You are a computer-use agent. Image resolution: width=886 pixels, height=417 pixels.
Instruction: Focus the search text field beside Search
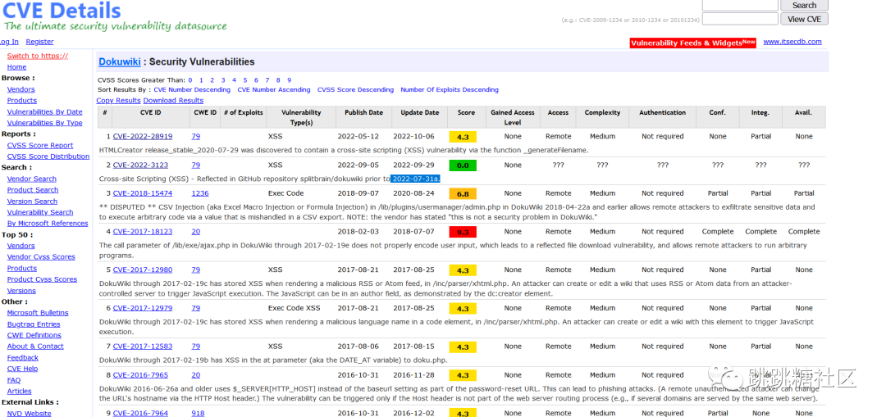(x=740, y=5)
